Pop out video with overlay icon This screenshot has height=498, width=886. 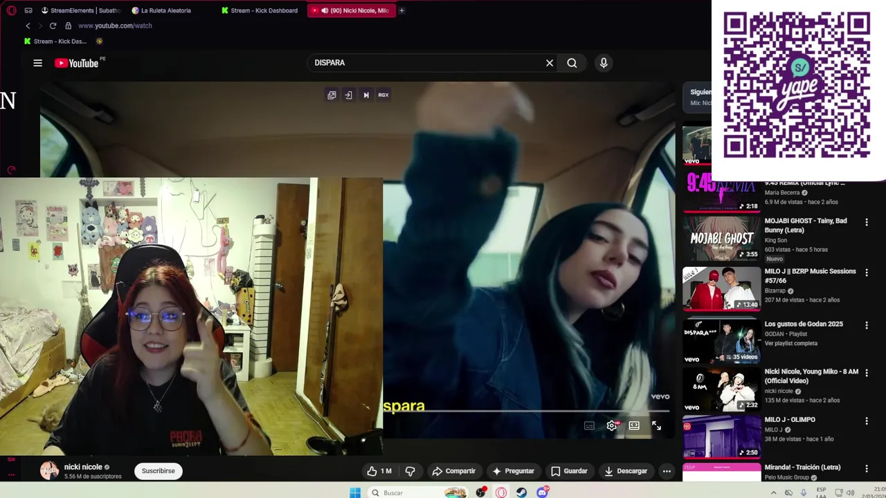click(x=332, y=95)
